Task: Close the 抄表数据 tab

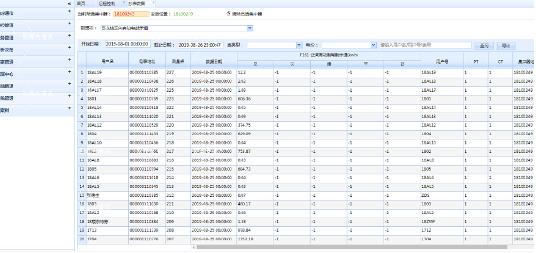Action: pyautogui.click(x=153, y=3)
